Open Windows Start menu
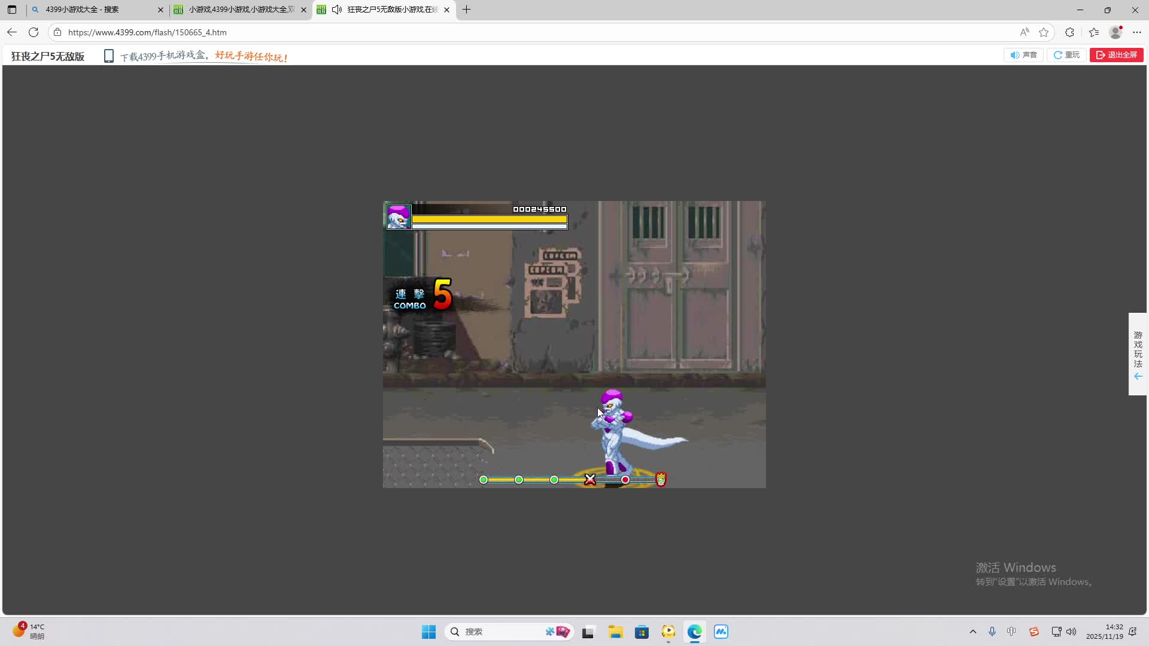The image size is (1149, 646). tap(428, 632)
